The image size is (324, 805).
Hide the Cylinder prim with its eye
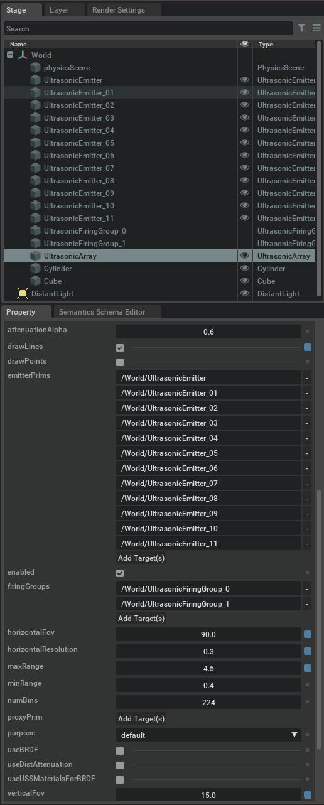pos(245,268)
